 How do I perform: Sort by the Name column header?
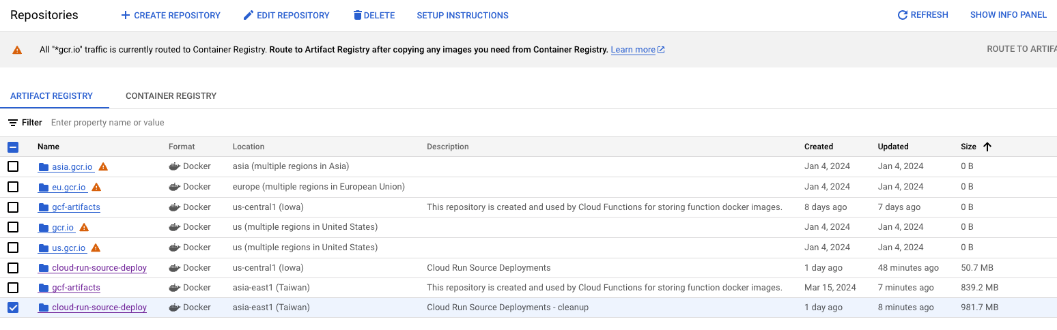coord(48,147)
